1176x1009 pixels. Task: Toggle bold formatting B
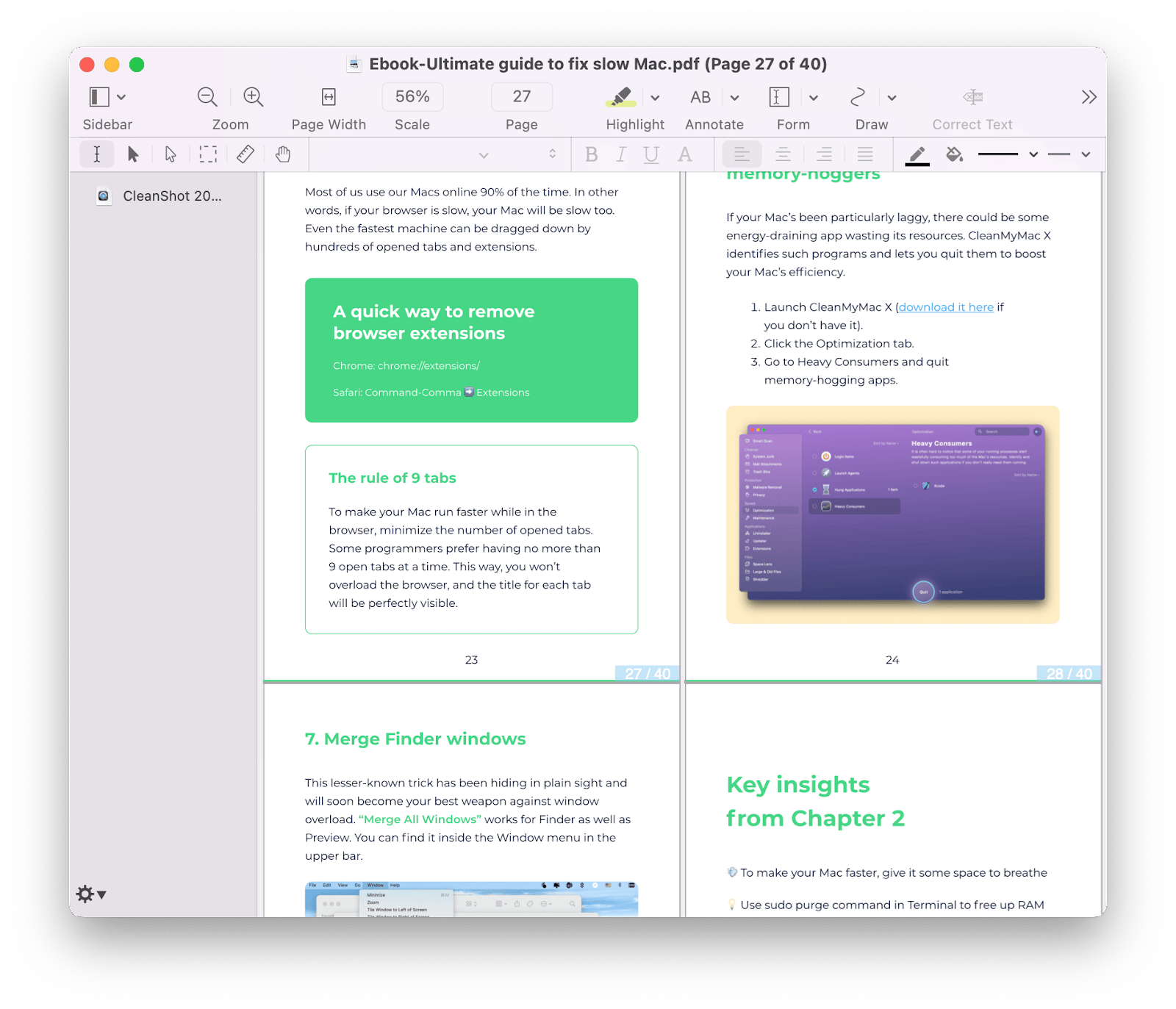(x=592, y=154)
